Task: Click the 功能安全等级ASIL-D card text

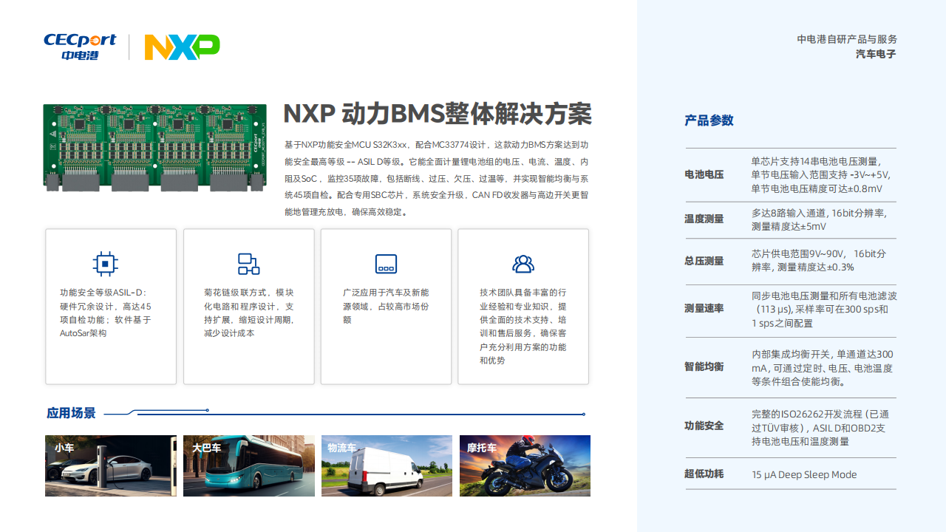Action: (x=106, y=313)
